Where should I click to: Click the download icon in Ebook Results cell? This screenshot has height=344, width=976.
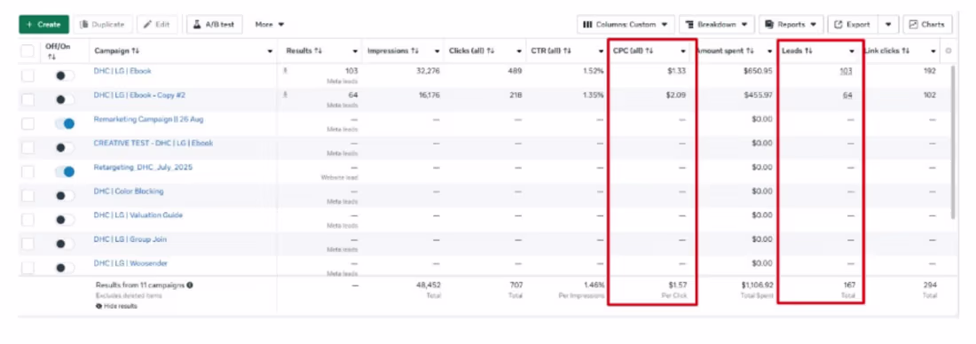pos(286,70)
